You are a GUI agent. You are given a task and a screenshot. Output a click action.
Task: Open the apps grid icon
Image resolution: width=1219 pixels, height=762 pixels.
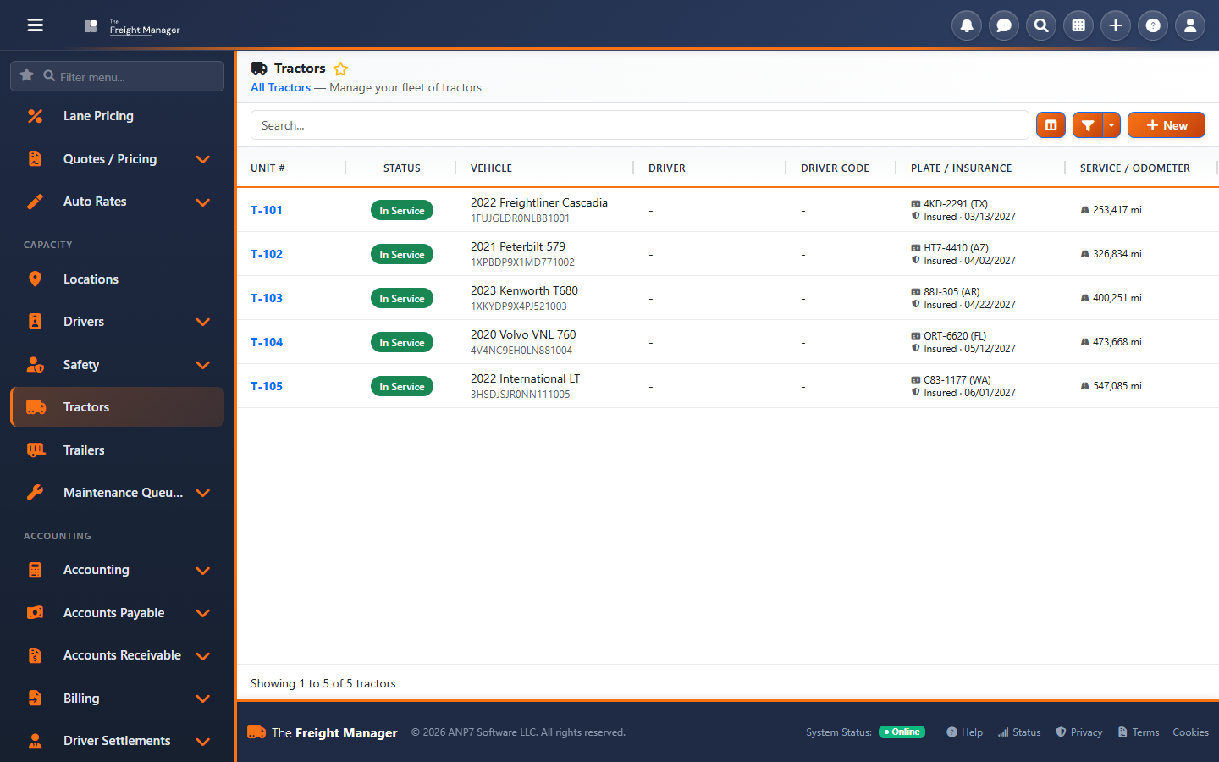click(1078, 25)
